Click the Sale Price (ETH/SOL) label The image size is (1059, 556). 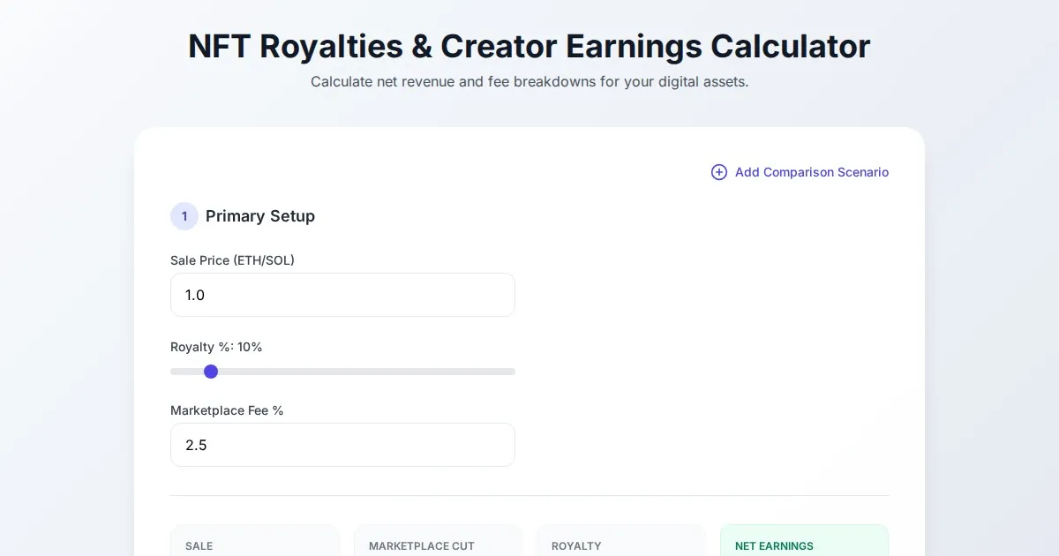(x=232, y=260)
